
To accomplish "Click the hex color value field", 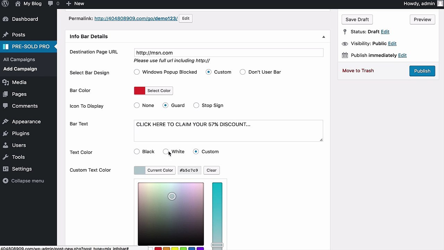I will coord(189,170).
